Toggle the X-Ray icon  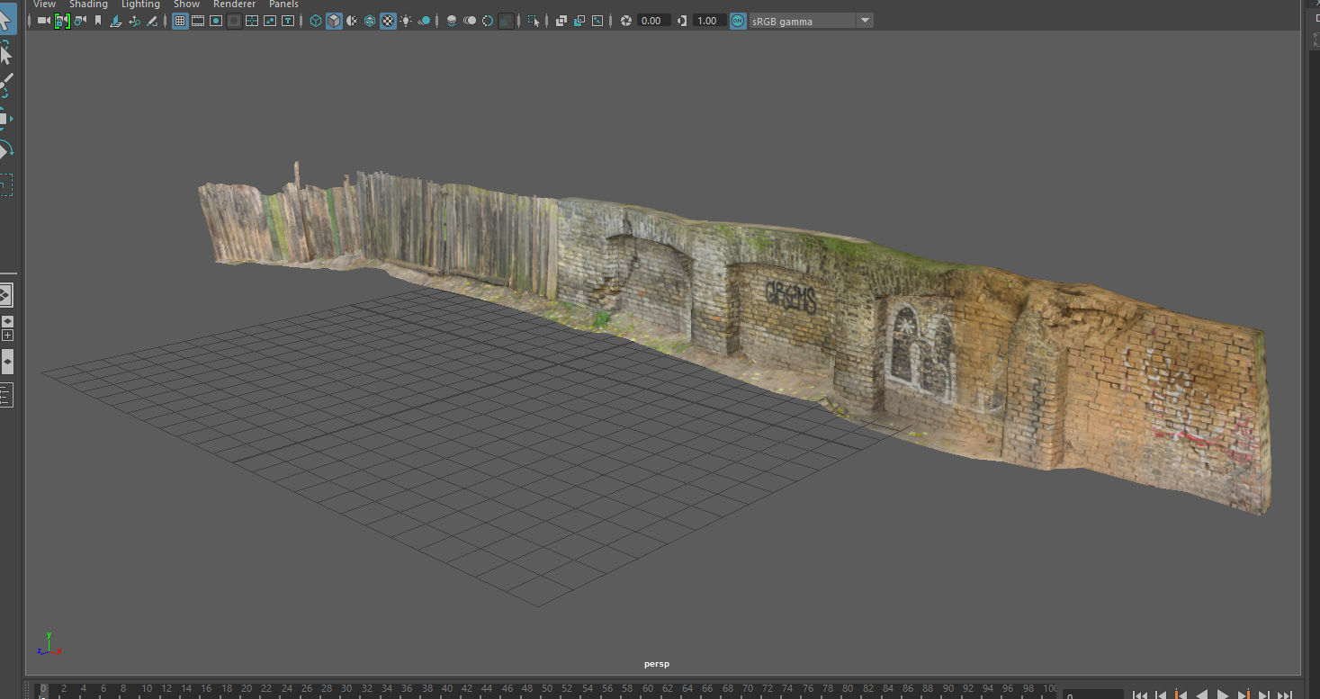coord(561,21)
